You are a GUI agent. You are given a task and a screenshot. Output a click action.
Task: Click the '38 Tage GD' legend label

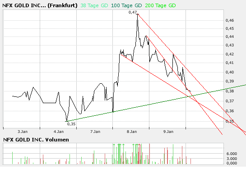click(x=94, y=6)
